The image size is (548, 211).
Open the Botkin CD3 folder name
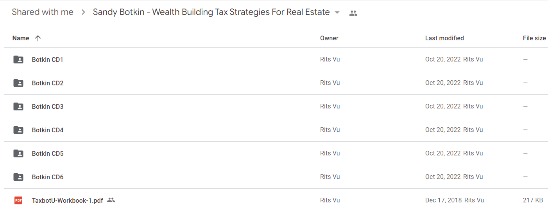[48, 106]
